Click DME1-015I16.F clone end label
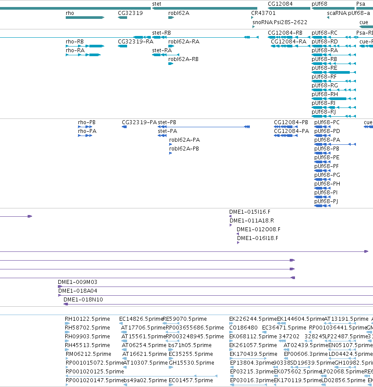 point(250,212)
